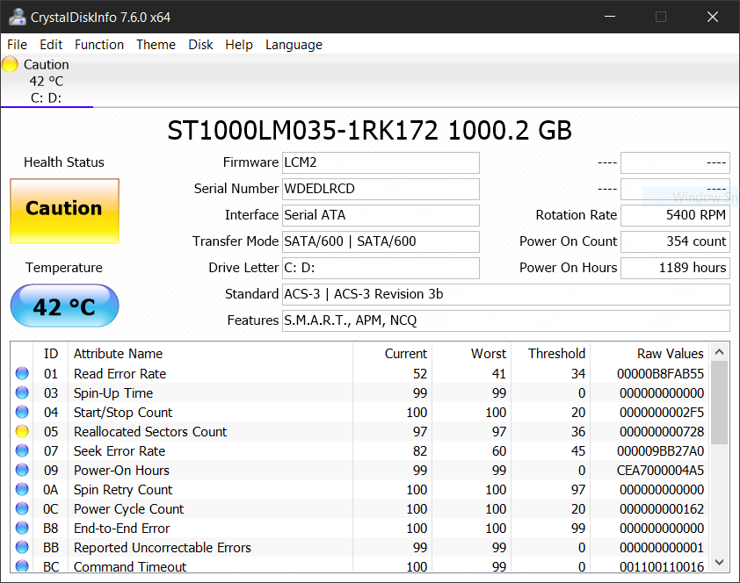Click the Serial Number field showing WDEDLRCD

click(380, 189)
